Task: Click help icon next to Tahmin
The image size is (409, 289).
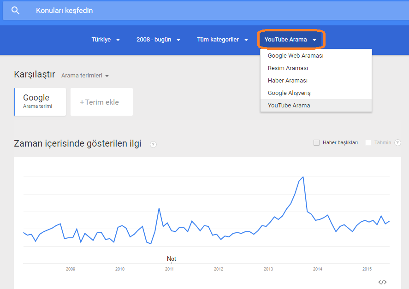Action: tap(397, 143)
